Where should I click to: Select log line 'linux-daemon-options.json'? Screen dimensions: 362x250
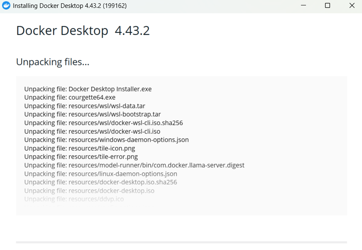[100, 174]
